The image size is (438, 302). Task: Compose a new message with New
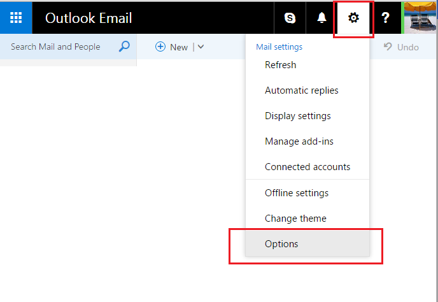(x=171, y=47)
